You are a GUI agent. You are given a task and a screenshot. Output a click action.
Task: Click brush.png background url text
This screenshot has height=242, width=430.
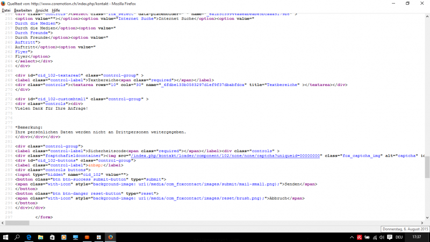[x=179, y=198]
